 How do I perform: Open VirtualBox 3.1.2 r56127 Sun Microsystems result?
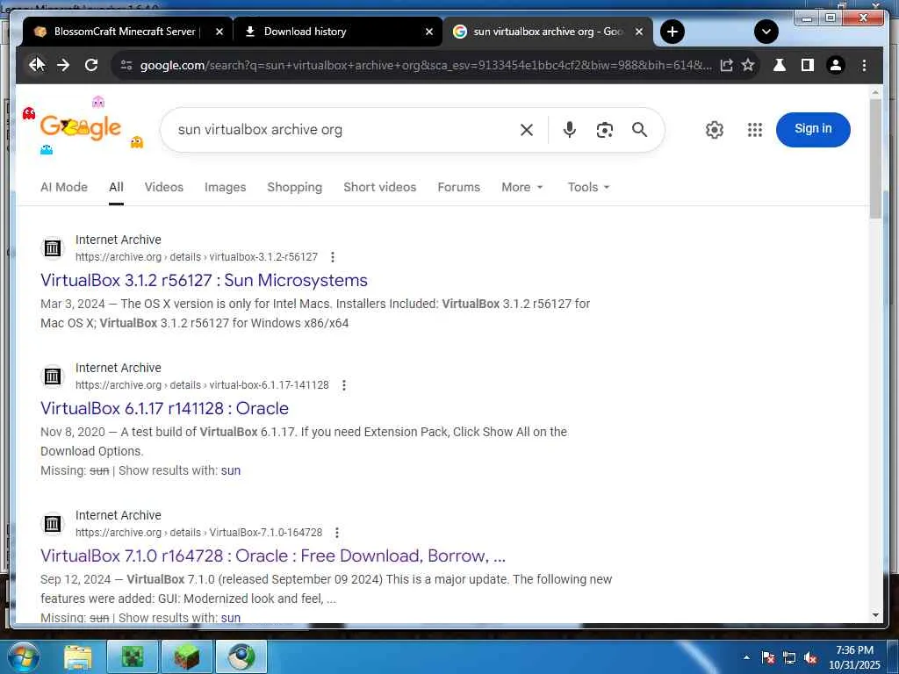(204, 280)
